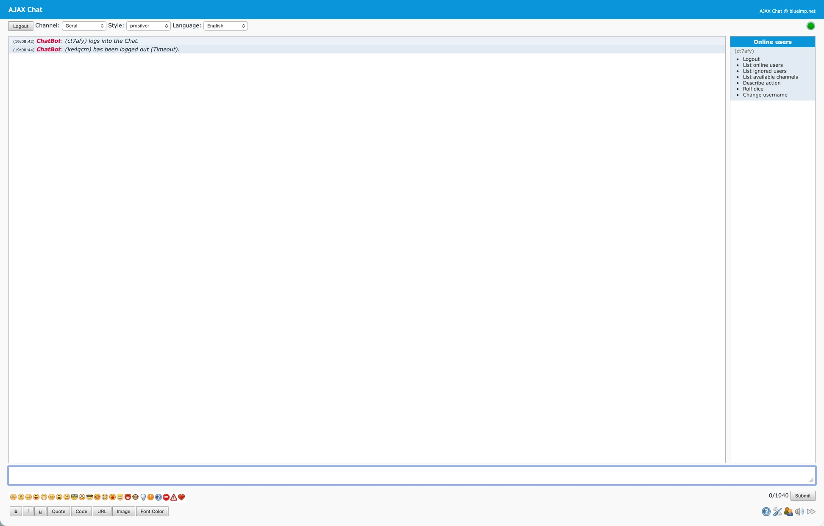The image size is (824, 526).
Task: Choose 'Change username' in user menu
Action: [765, 95]
